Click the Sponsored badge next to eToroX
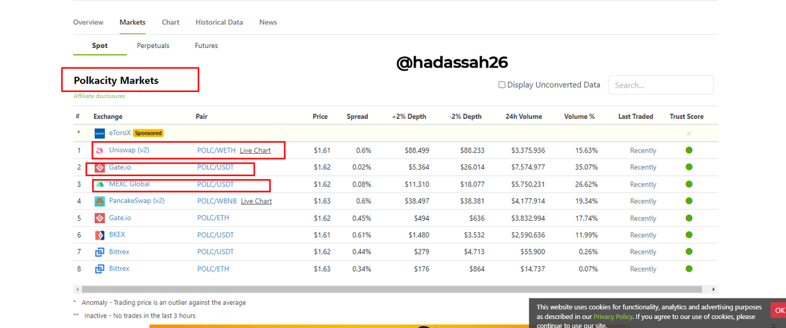 [148, 133]
